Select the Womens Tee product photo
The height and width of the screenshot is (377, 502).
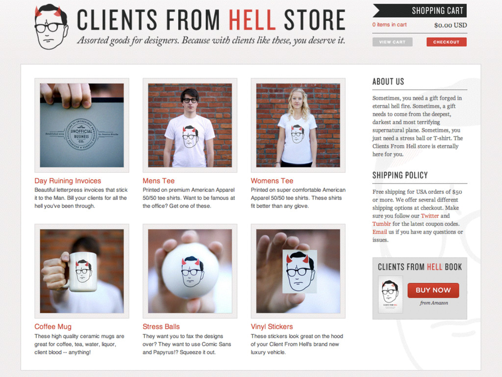[298, 125]
